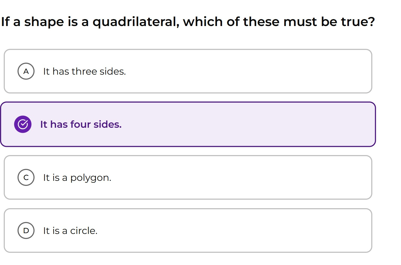This screenshot has height=265, width=401.
Task: Choose the answer 'It is a circle'
Action: click(x=70, y=230)
